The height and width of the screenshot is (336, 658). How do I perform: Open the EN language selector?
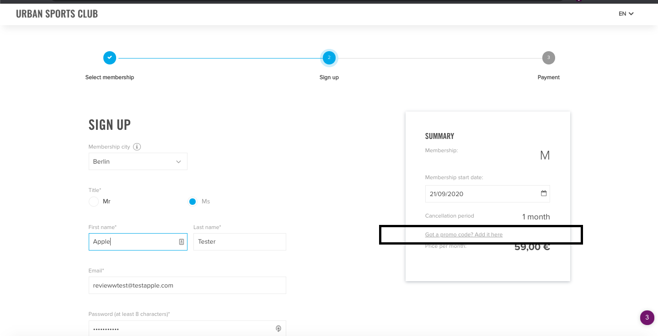coord(626,14)
